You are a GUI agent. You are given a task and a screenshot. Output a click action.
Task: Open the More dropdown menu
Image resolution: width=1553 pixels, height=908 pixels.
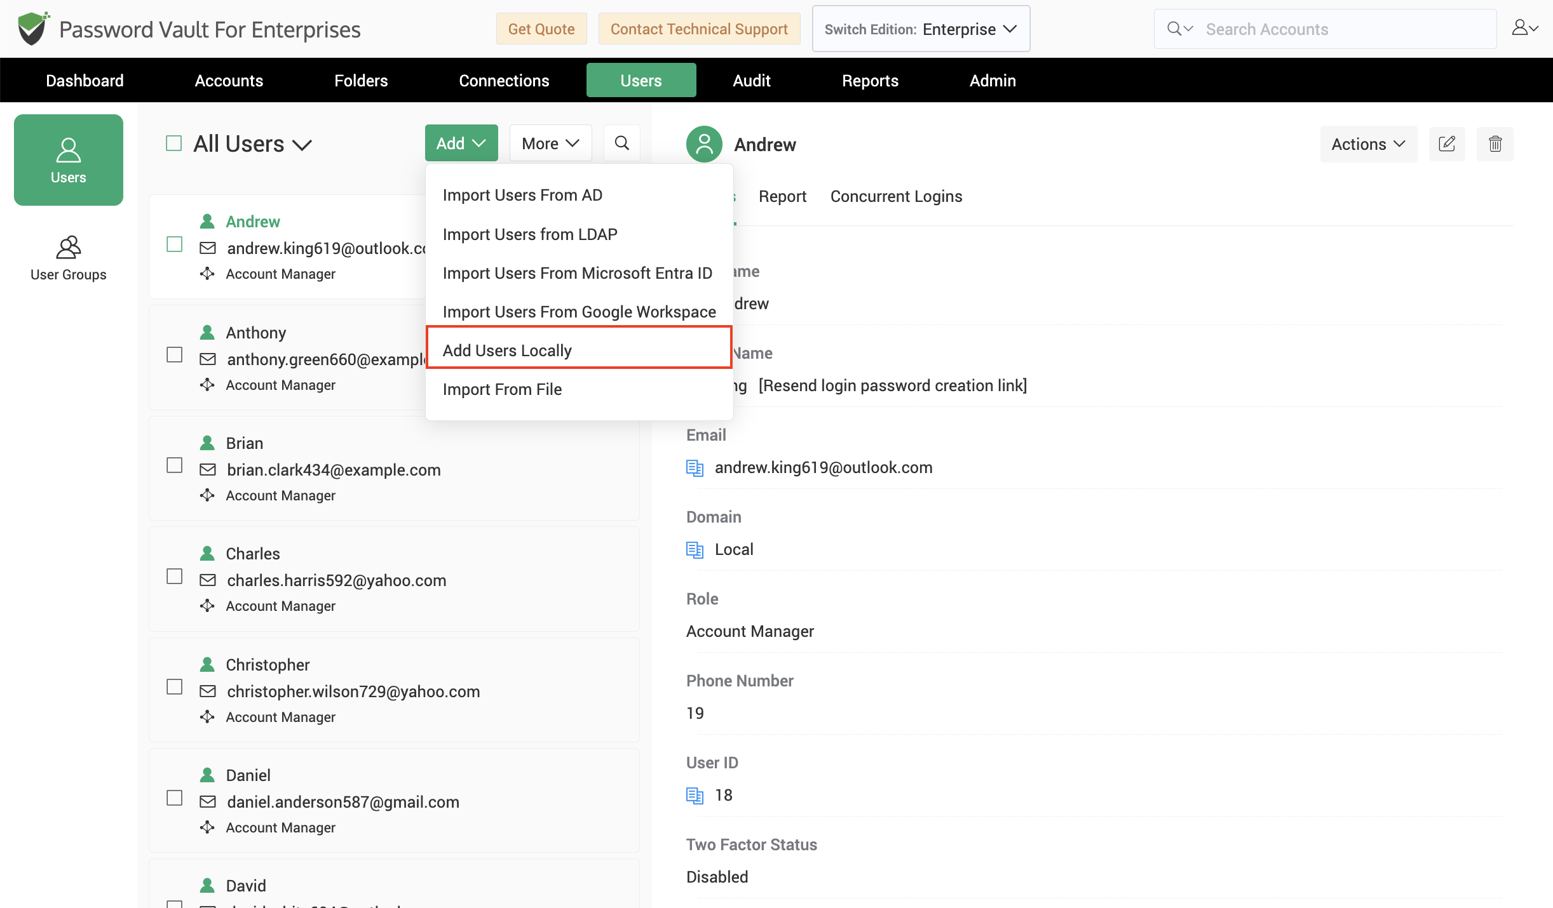(550, 144)
